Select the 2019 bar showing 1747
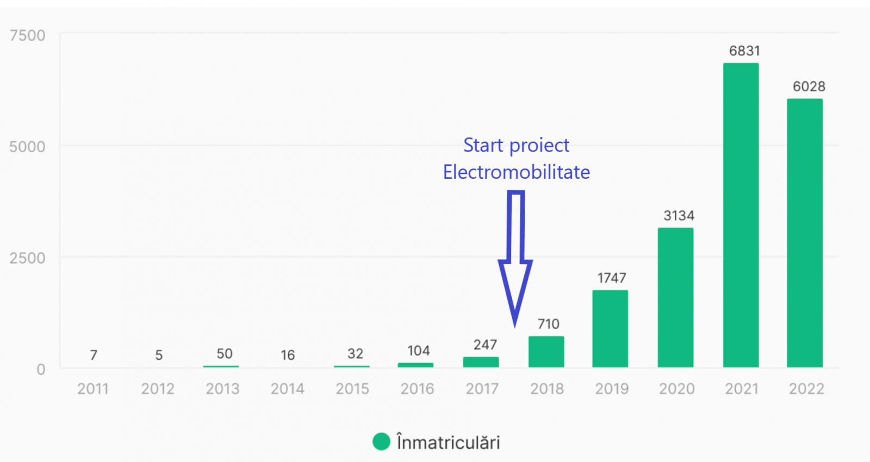Viewport: 870px width, 462px height. click(610, 329)
